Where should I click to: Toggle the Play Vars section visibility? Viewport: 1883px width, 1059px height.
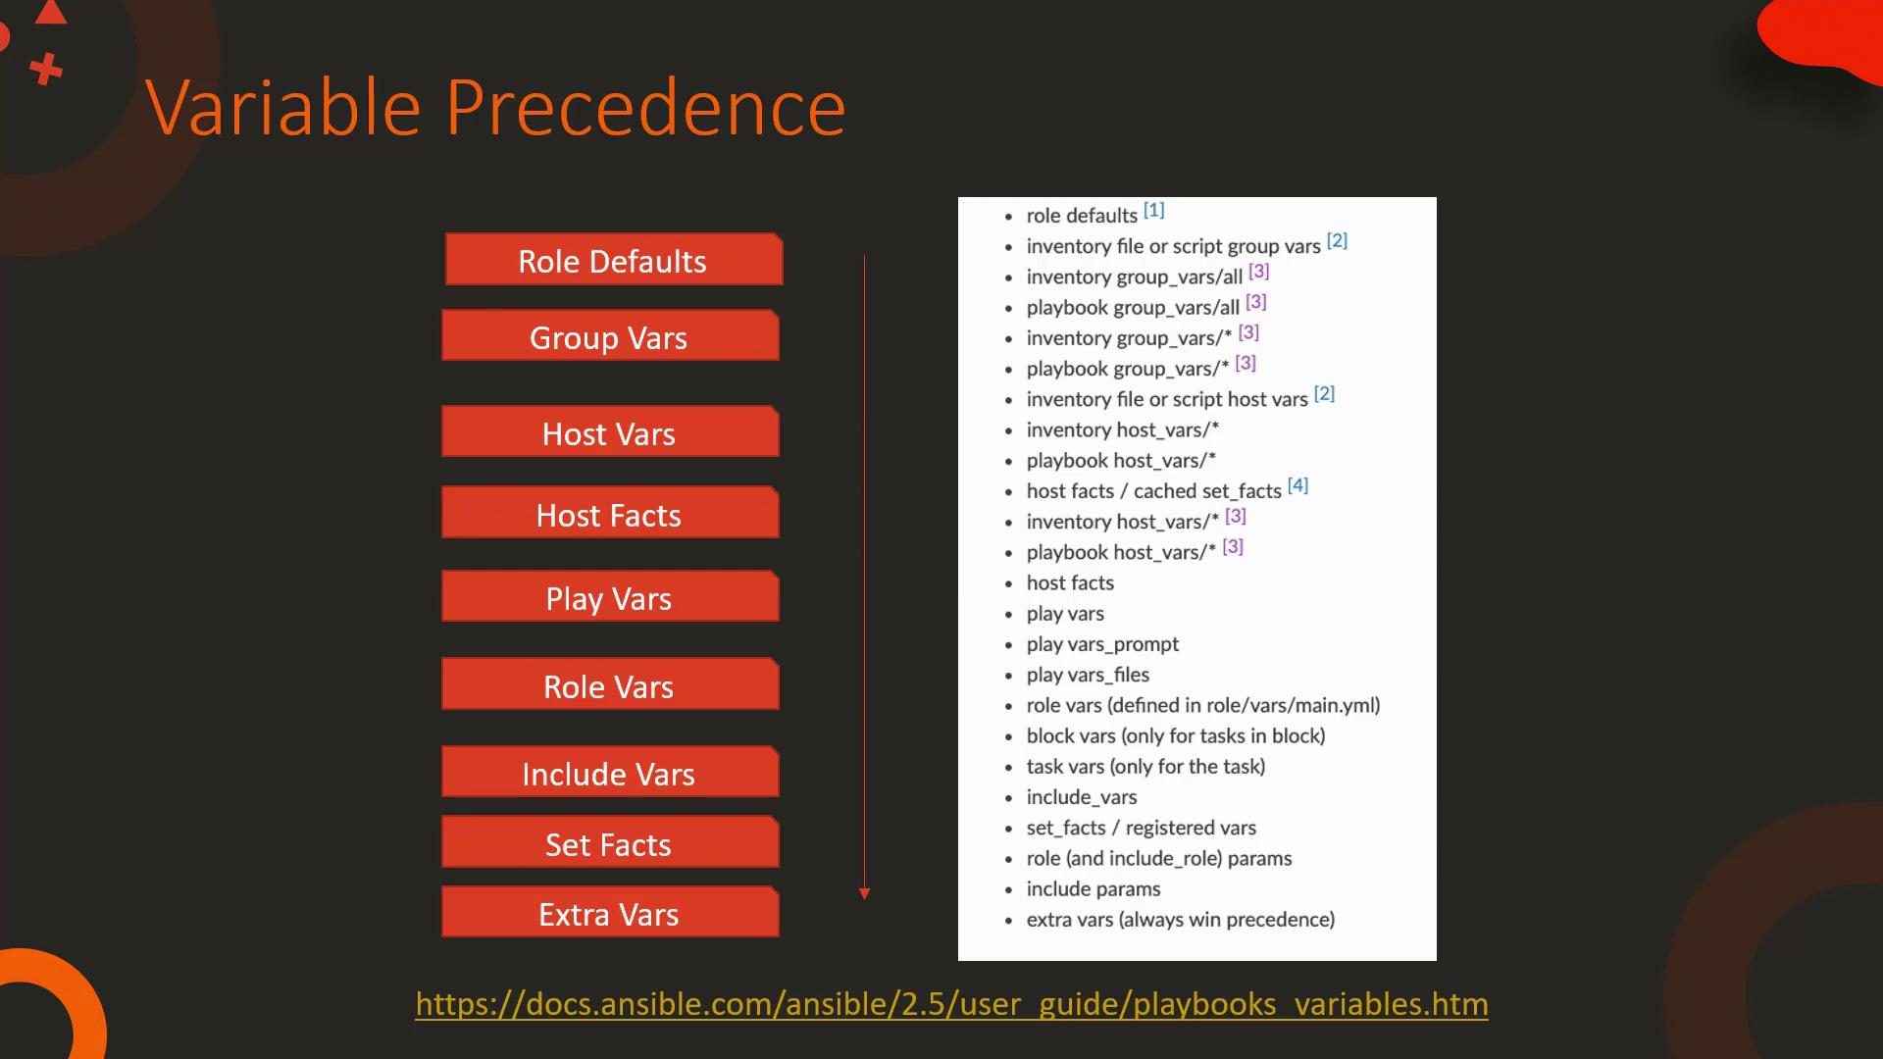point(609,599)
